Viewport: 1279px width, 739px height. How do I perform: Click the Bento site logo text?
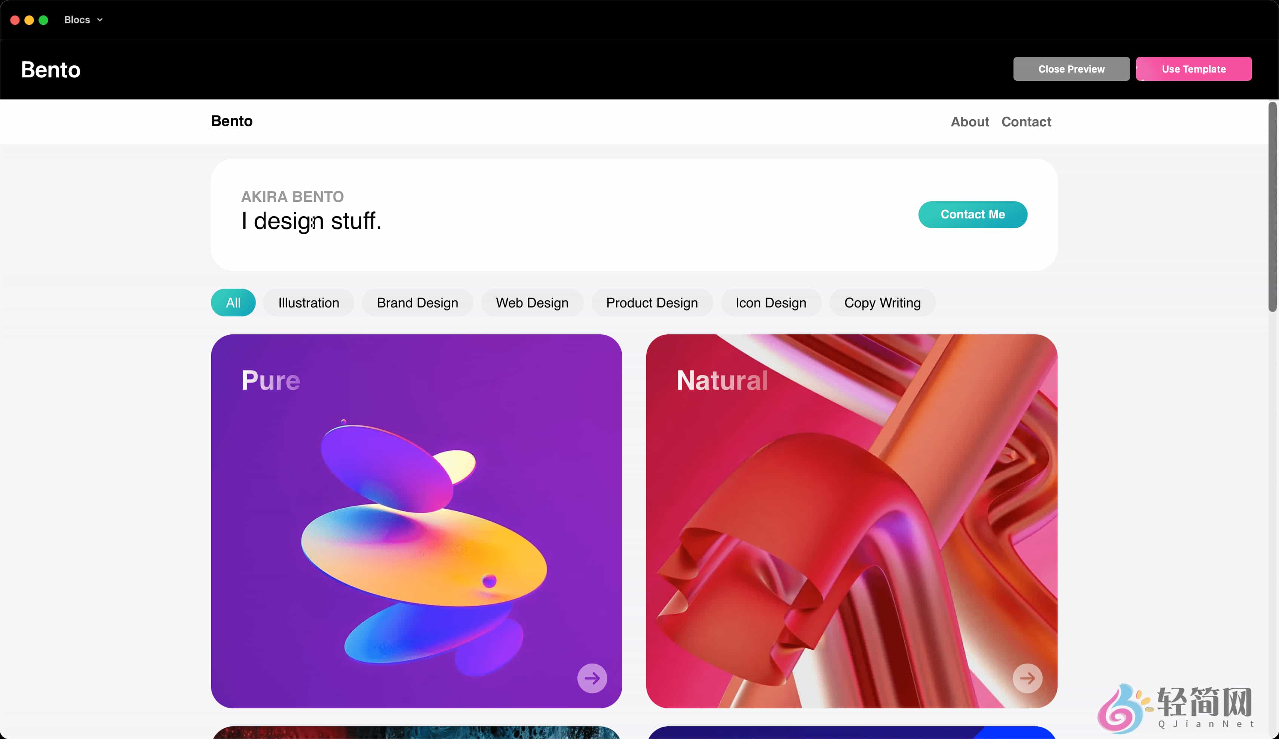pos(231,121)
